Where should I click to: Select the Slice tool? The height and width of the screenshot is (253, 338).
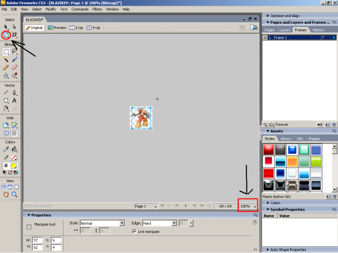click(x=15, y=125)
